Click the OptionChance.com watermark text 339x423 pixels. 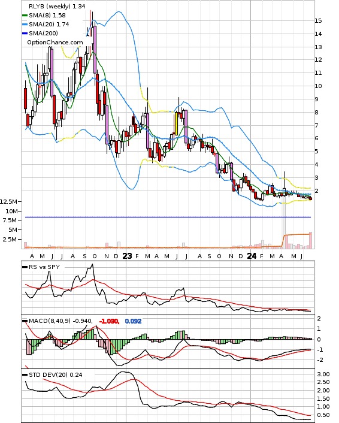point(55,43)
